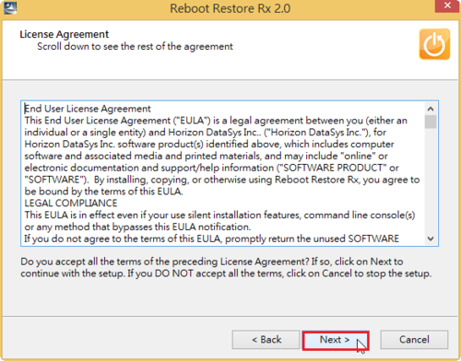Click the 'Scroll down to see the rest' subtitle
The height and width of the screenshot is (361, 461).
point(135,46)
